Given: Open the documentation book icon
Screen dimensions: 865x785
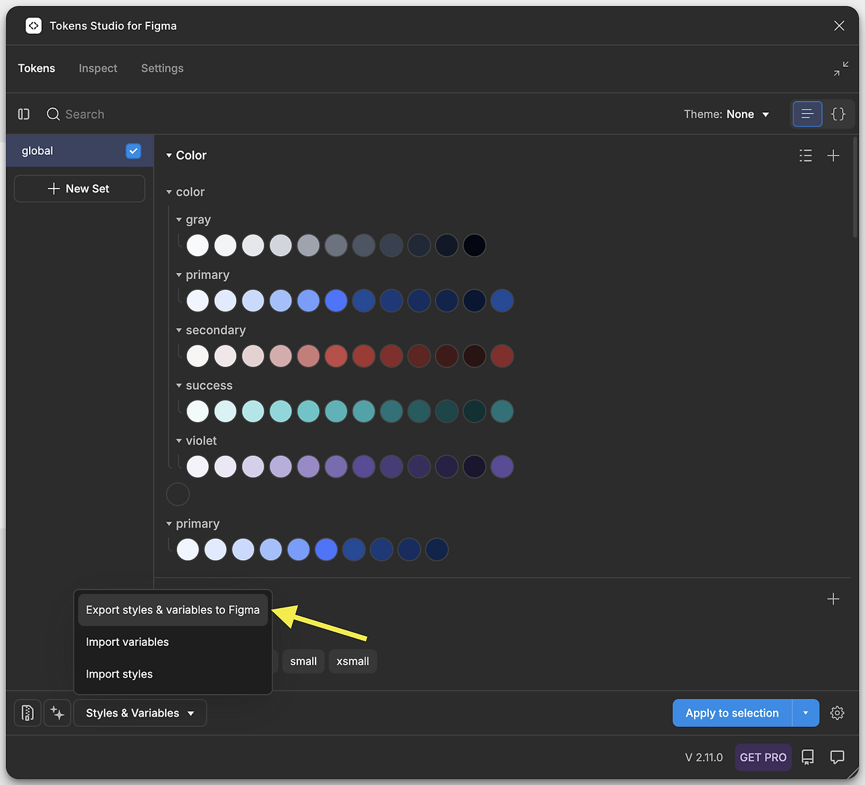Looking at the screenshot, I should click(x=808, y=757).
